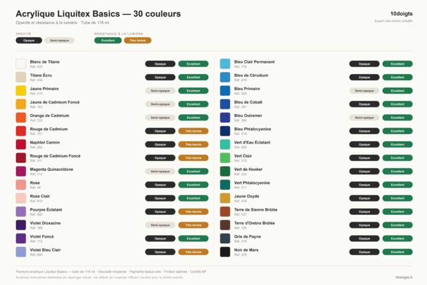Viewport: 427px width, 285px height.
Task: Click the Excellent badge for Vert de Hooker
Action: (x=398, y=172)
